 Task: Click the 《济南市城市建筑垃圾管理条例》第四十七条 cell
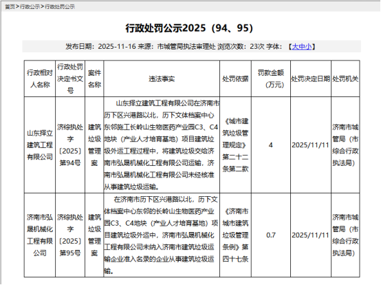coord(235,235)
